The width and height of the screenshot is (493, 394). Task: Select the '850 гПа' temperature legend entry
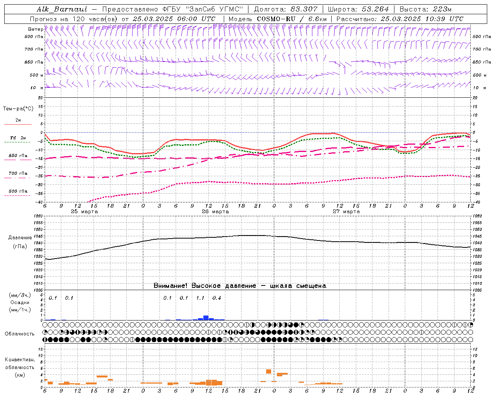(x=18, y=156)
